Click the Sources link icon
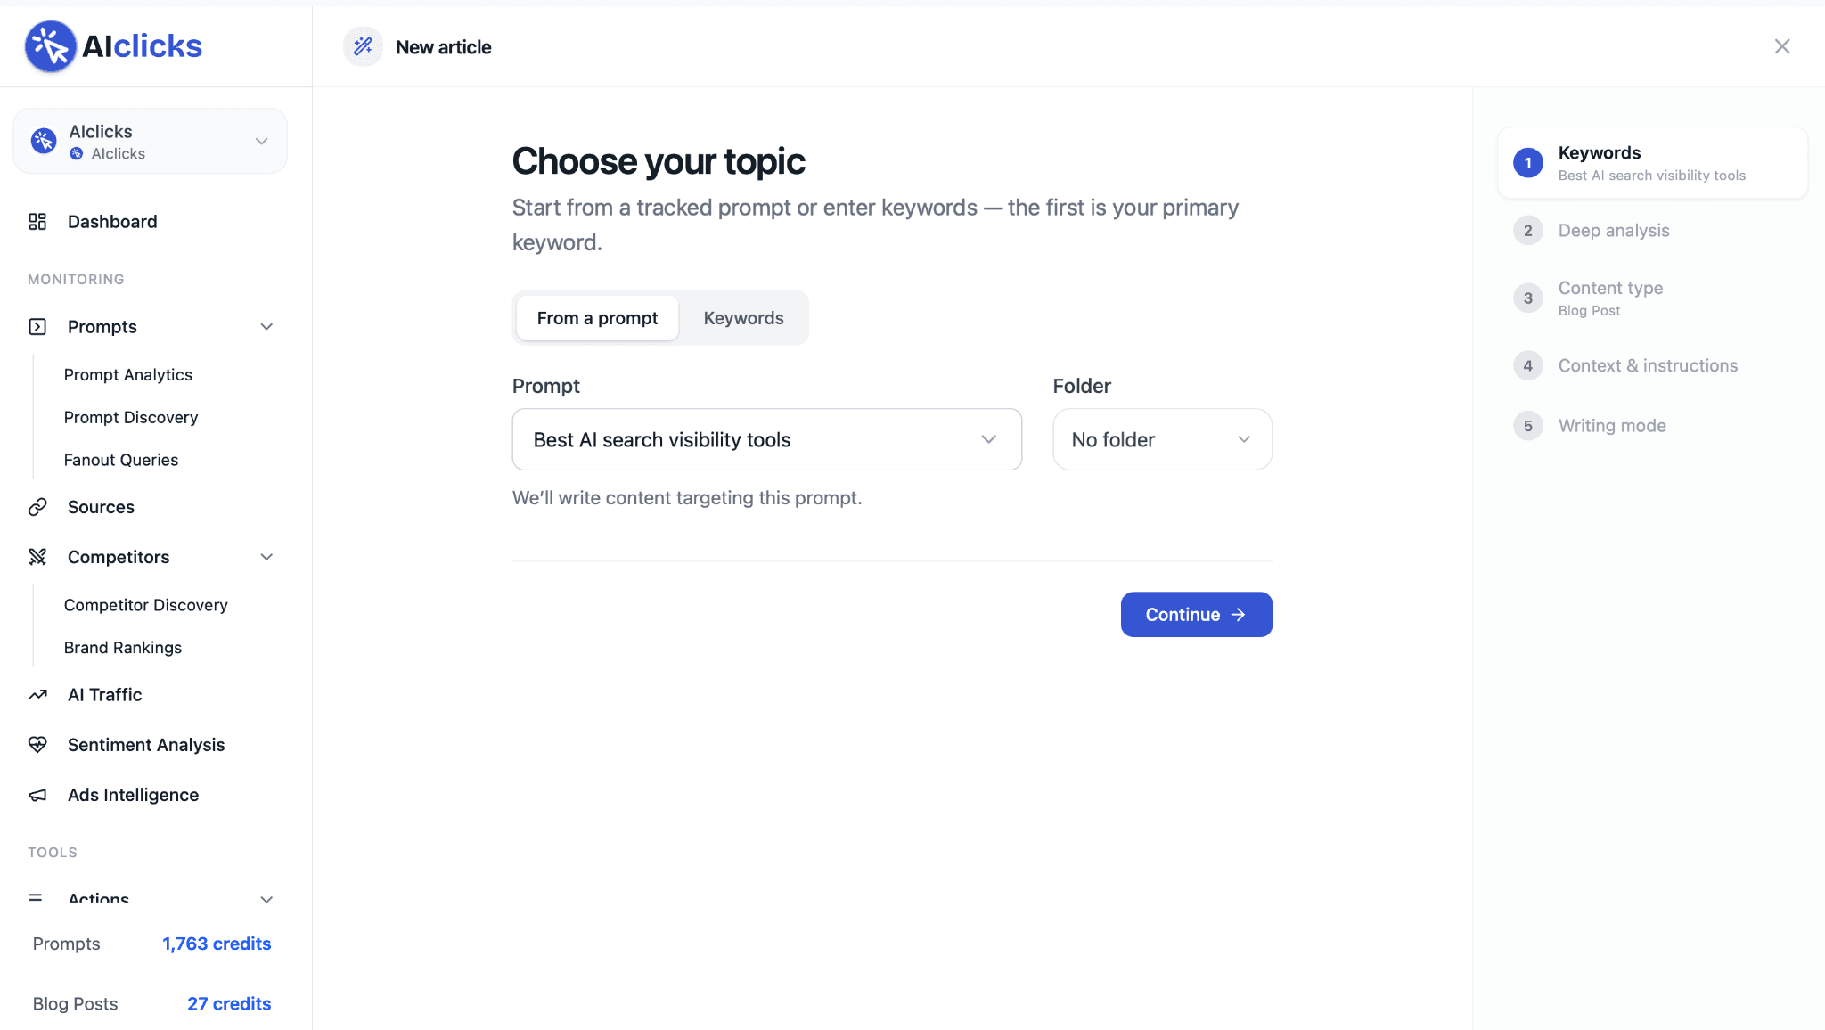Viewport: 1825px width, 1030px height. (37, 507)
